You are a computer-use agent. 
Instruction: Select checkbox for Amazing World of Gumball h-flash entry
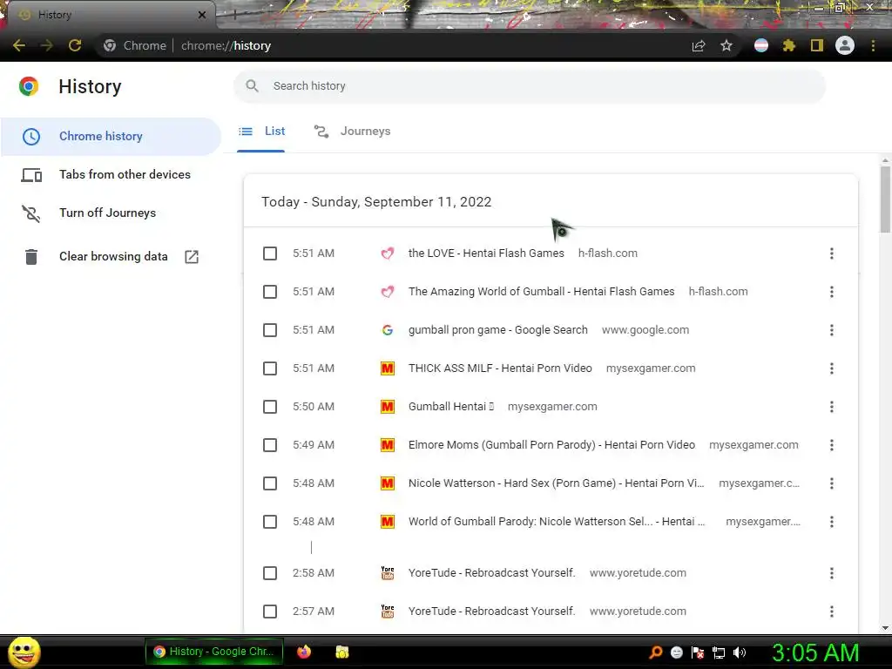(270, 292)
